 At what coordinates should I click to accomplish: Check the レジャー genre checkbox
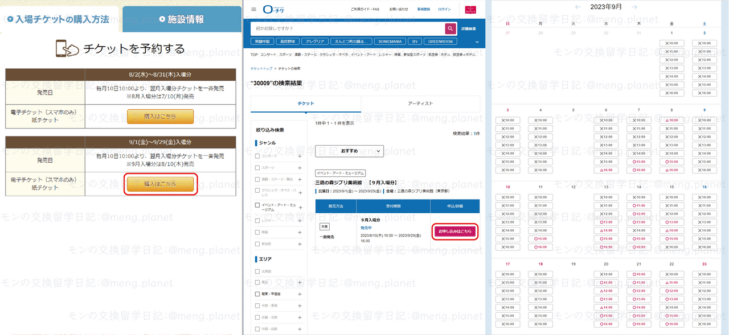[257, 220]
